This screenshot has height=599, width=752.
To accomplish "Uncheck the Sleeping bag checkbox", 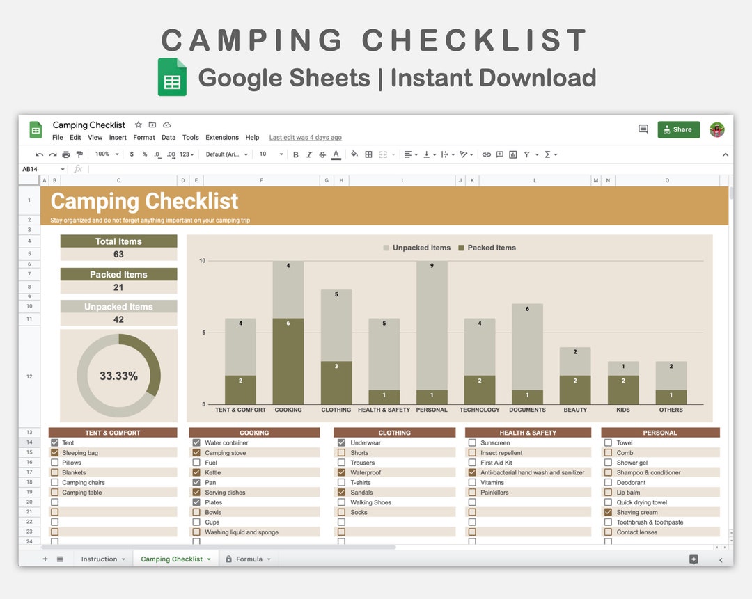I will pos(54,452).
